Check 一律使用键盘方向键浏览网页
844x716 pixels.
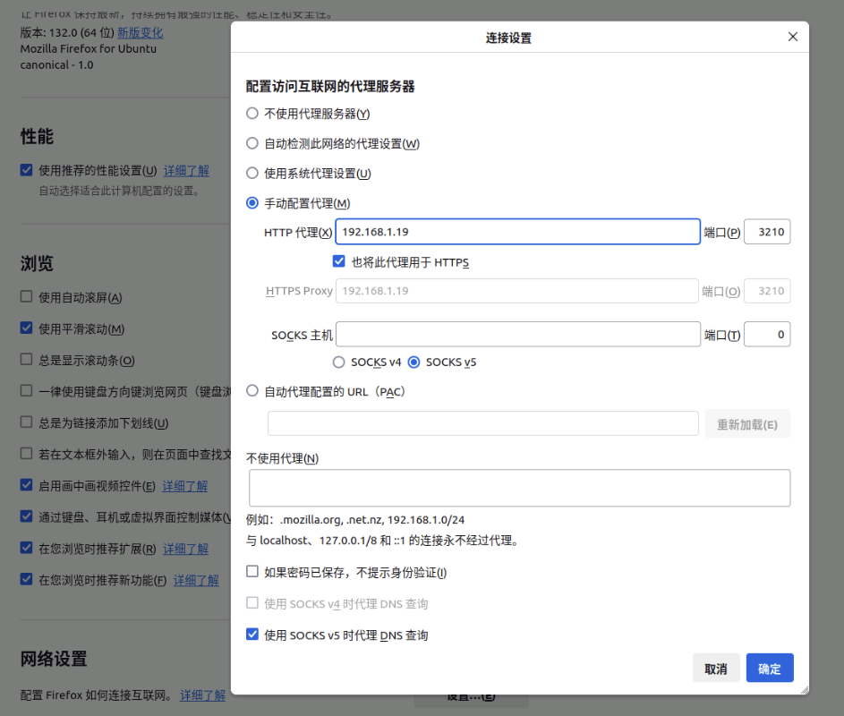[x=26, y=390]
